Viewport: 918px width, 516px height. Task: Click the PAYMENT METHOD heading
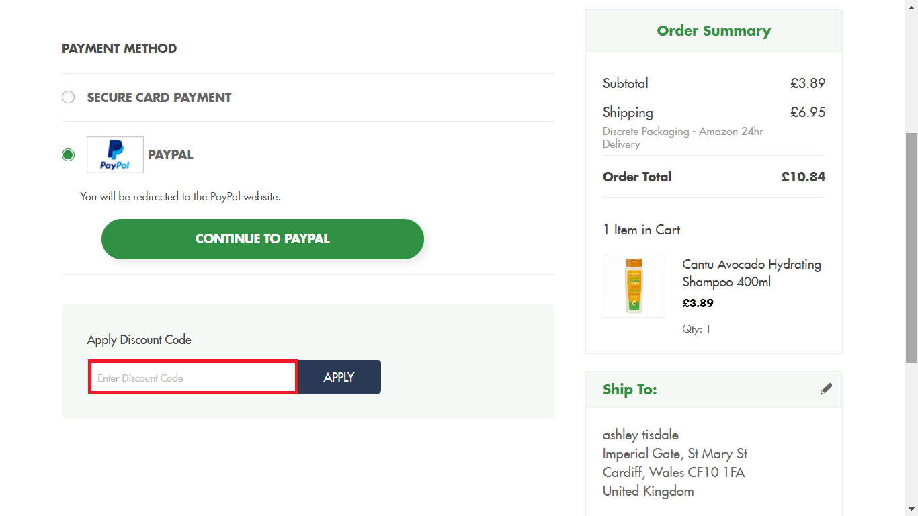pos(119,48)
